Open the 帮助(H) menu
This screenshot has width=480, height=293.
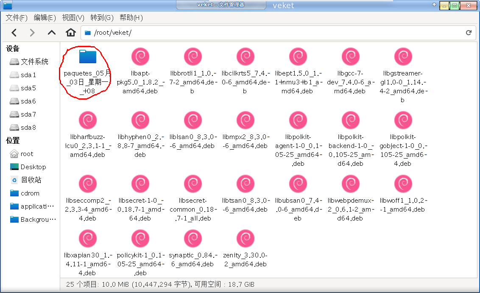click(x=131, y=18)
